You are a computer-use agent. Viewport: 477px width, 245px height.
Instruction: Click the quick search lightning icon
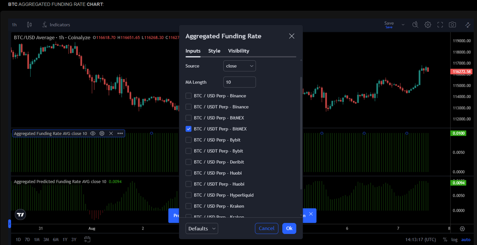tap(415, 25)
